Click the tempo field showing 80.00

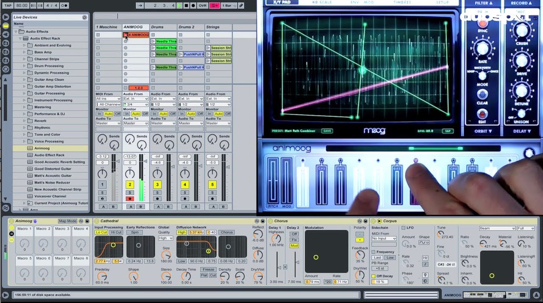[21, 6]
